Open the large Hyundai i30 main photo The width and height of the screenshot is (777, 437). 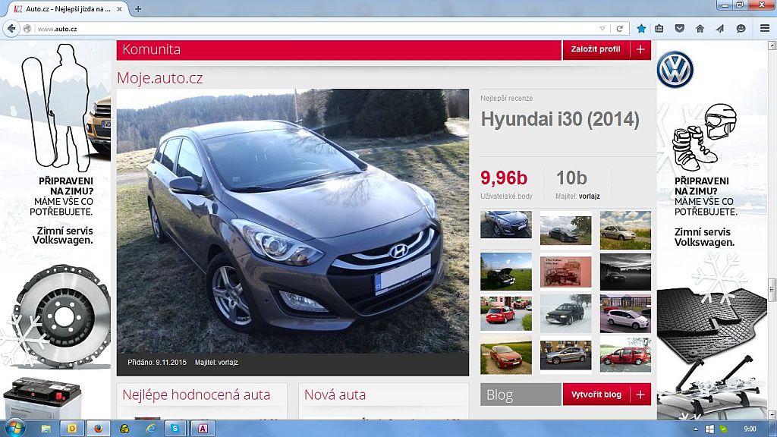tap(292, 221)
